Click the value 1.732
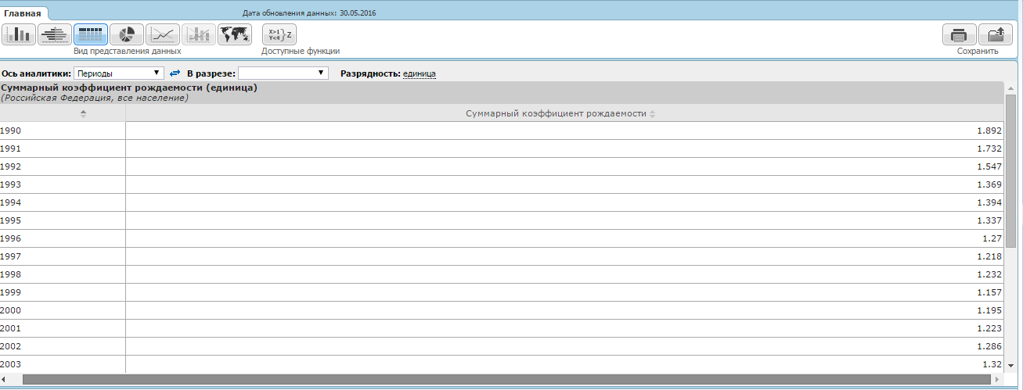 pyautogui.click(x=989, y=148)
